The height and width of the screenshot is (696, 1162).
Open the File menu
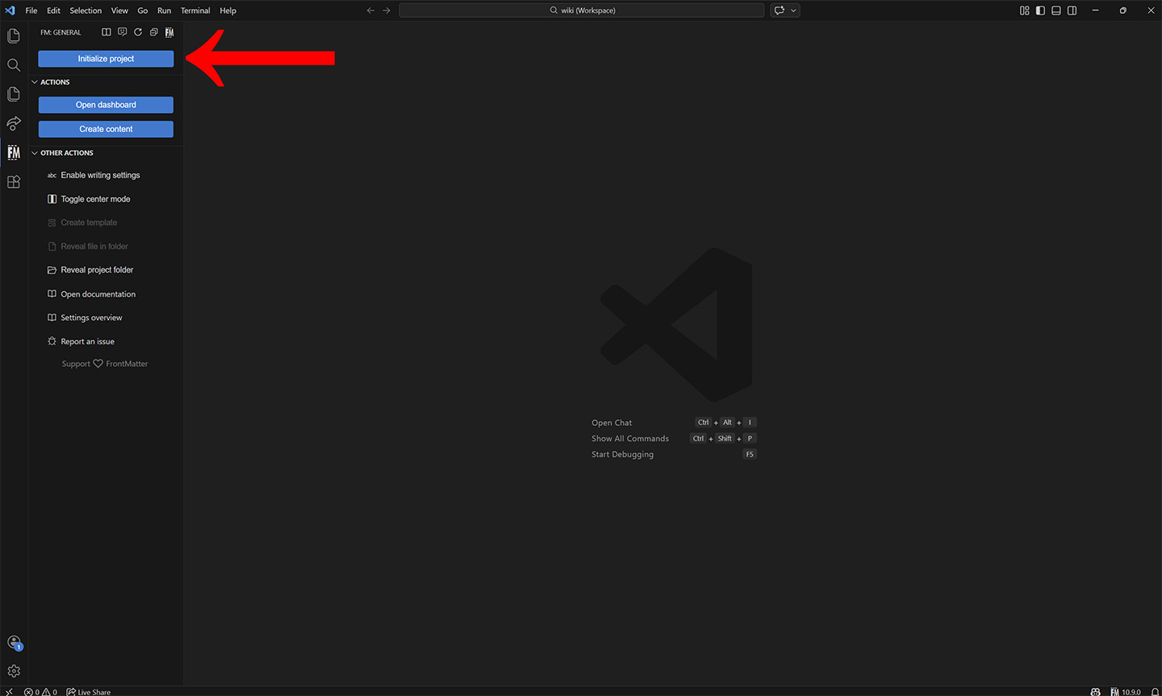31,10
